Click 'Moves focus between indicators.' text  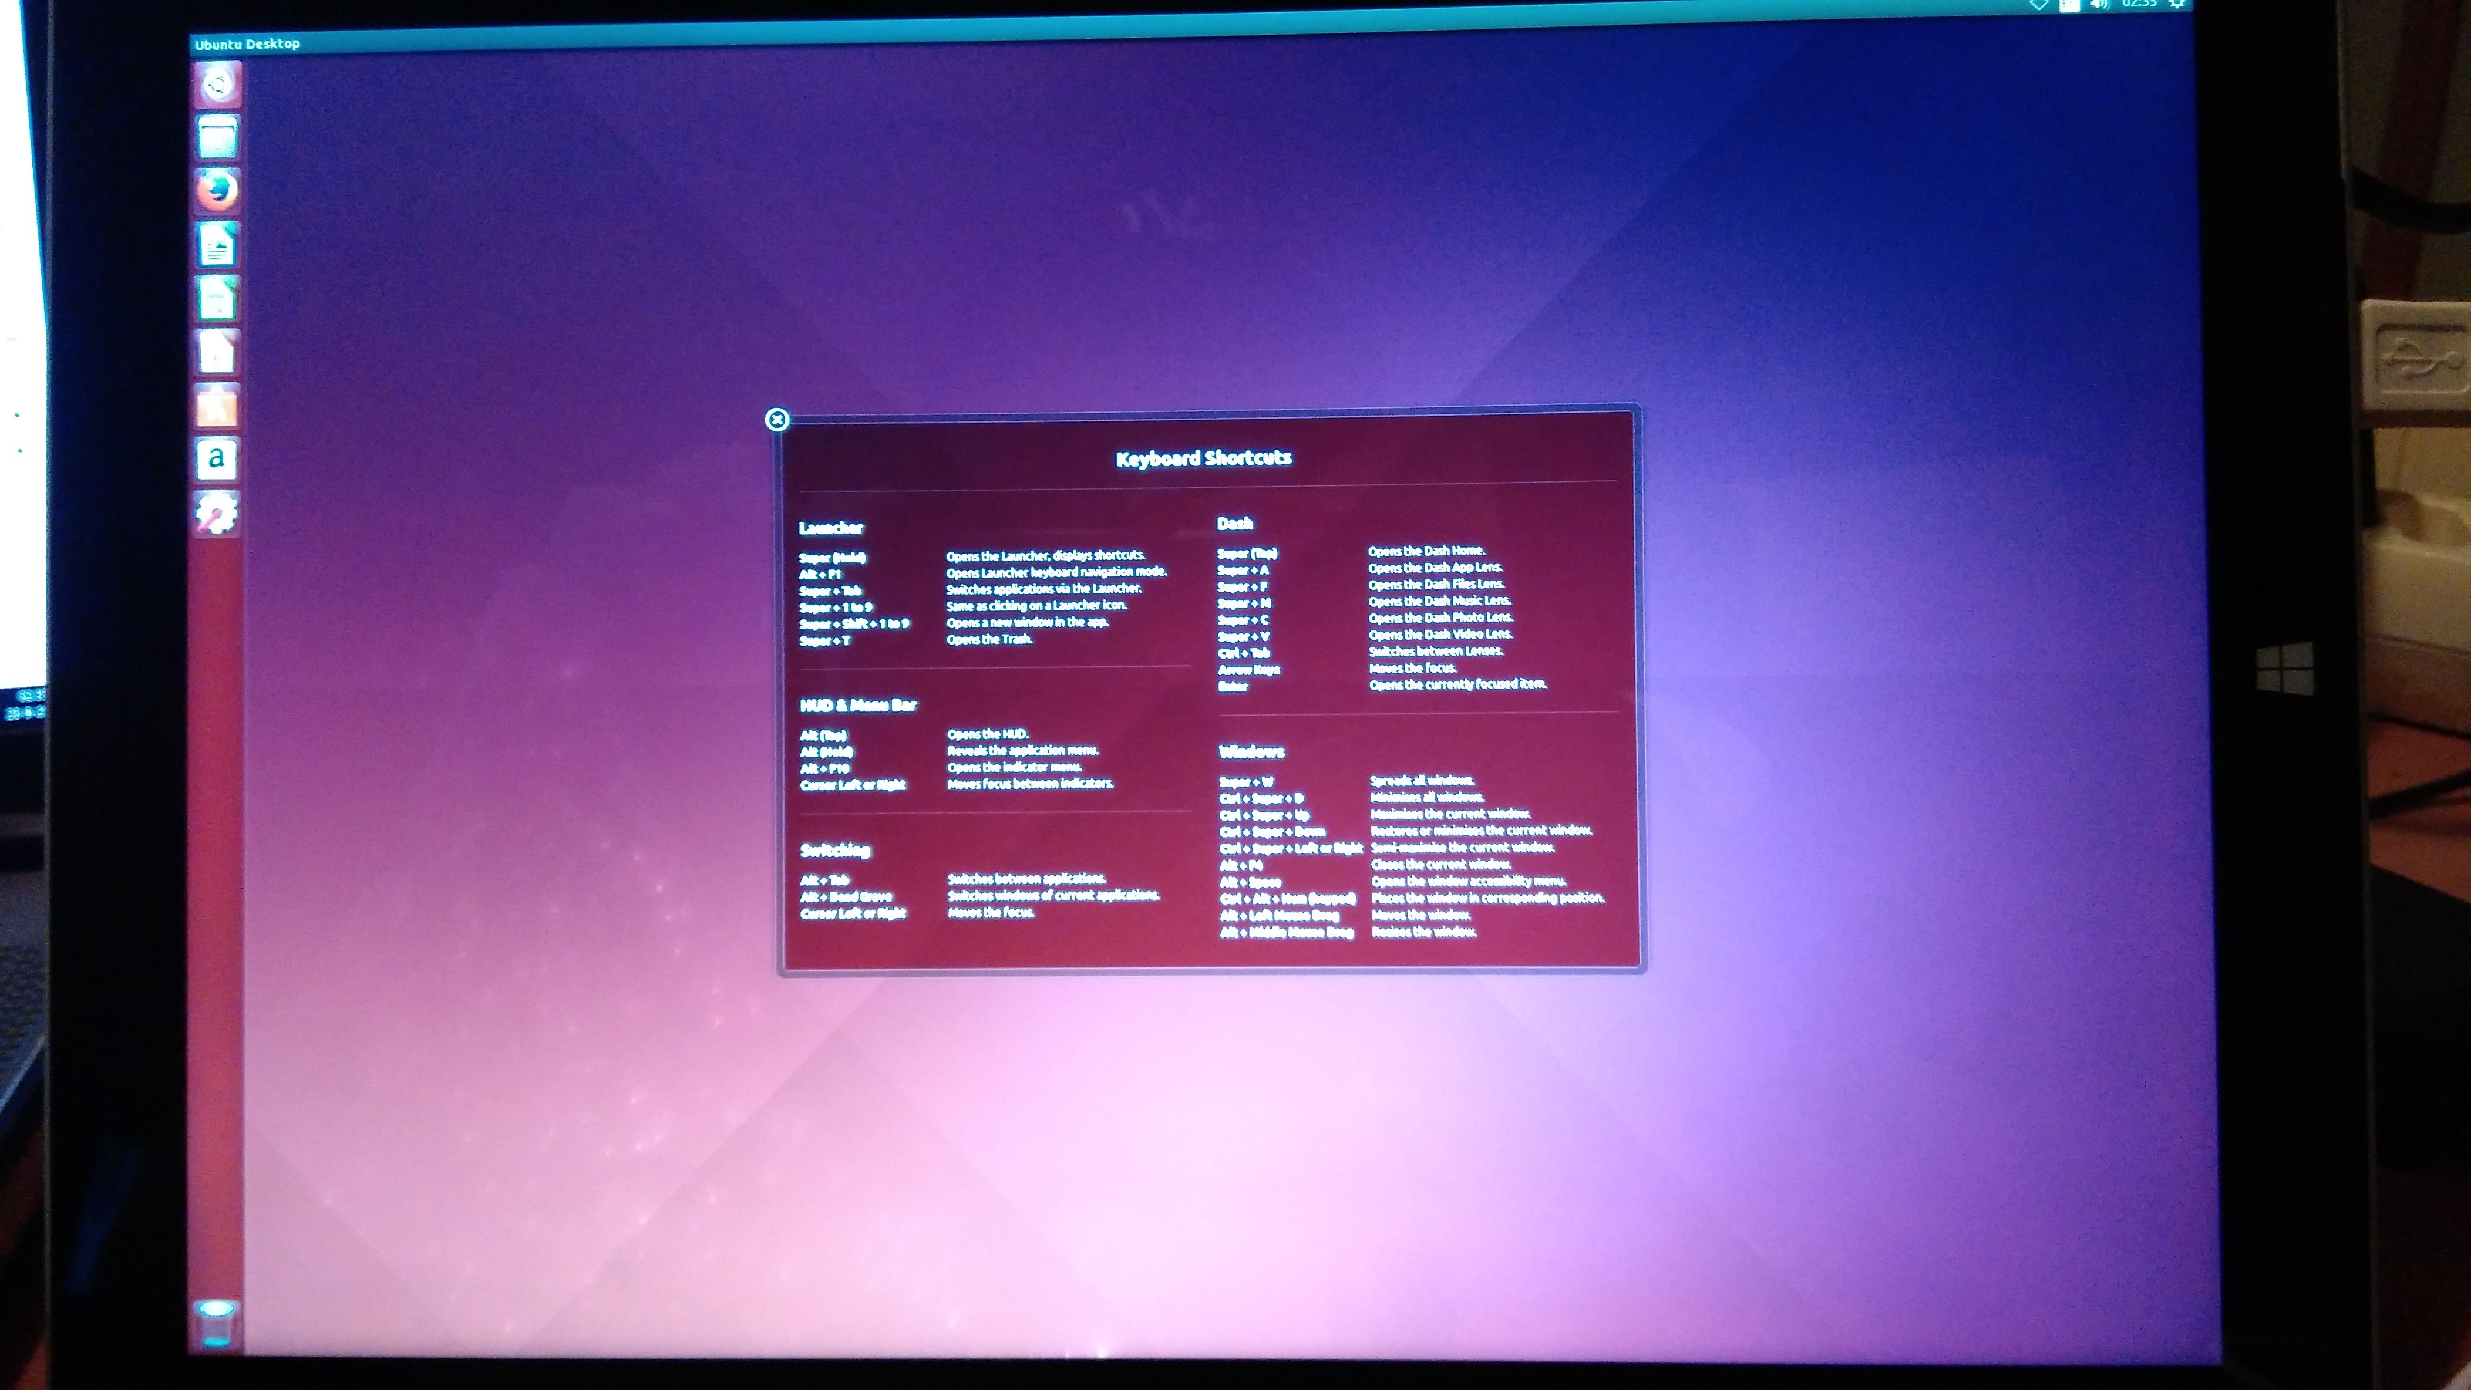[1031, 784]
